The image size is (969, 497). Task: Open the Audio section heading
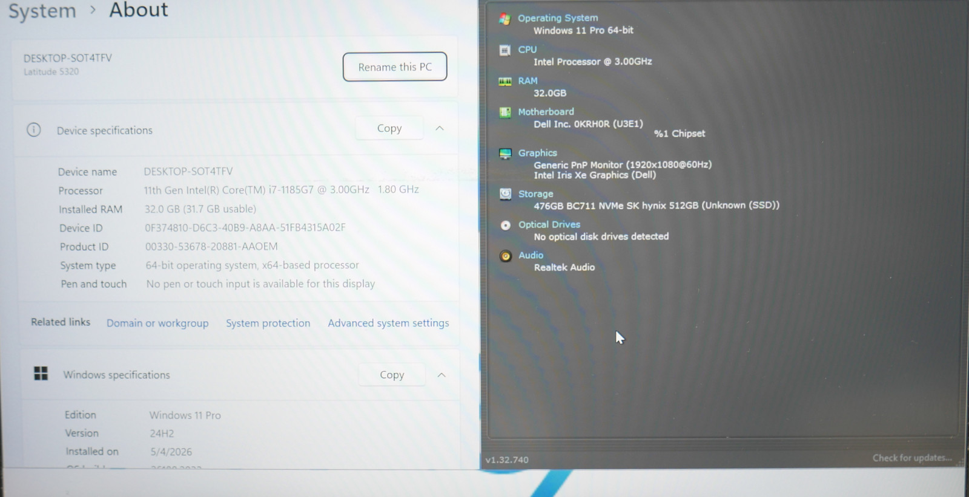(531, 255)
